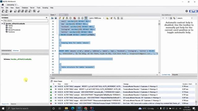198x111 pixels.
Task: Create new view icon in main toolbar
Action: tap(23, 11)
